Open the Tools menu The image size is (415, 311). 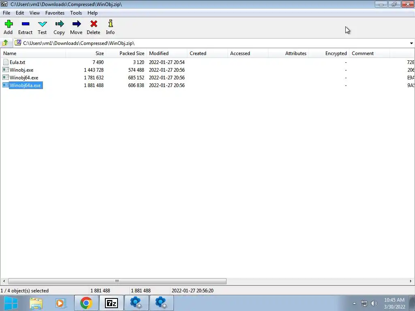[76, 13]
